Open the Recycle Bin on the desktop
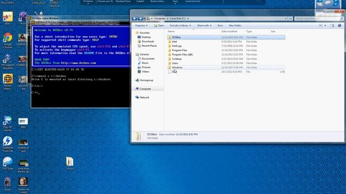The image size is (346, 194). (8, 2)
